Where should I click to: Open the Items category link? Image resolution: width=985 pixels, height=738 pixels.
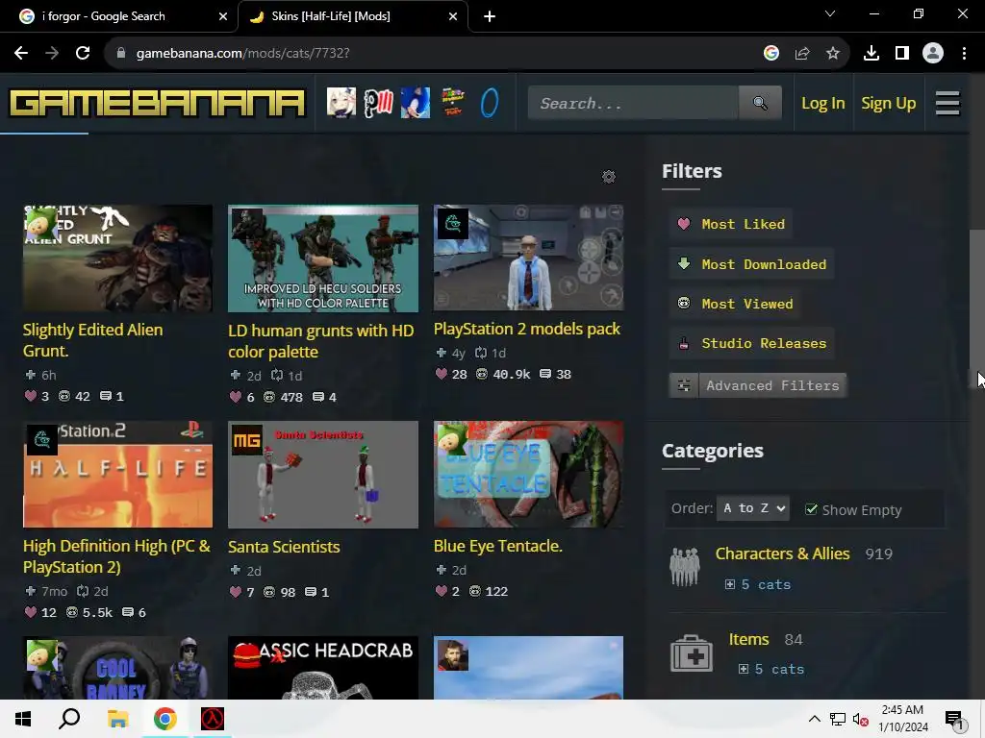click(x=748, y=639)
